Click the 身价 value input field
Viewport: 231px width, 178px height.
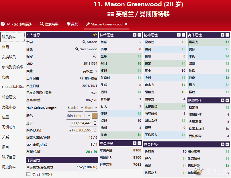point(81,123)
